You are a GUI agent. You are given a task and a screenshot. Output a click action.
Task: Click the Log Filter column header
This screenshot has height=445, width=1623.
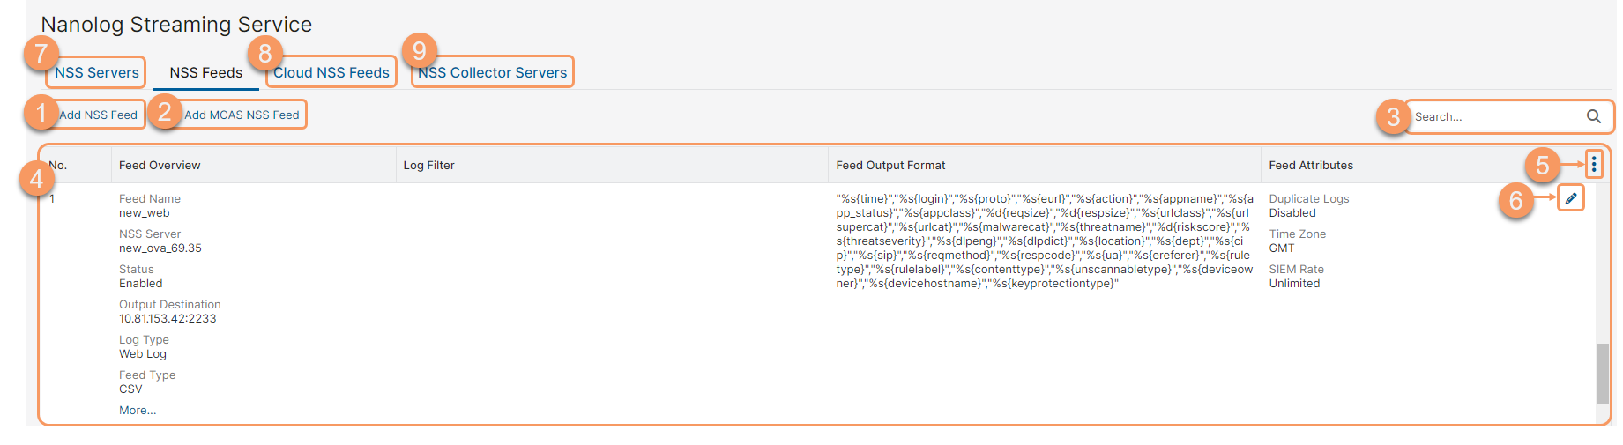[x=428, y=165]
